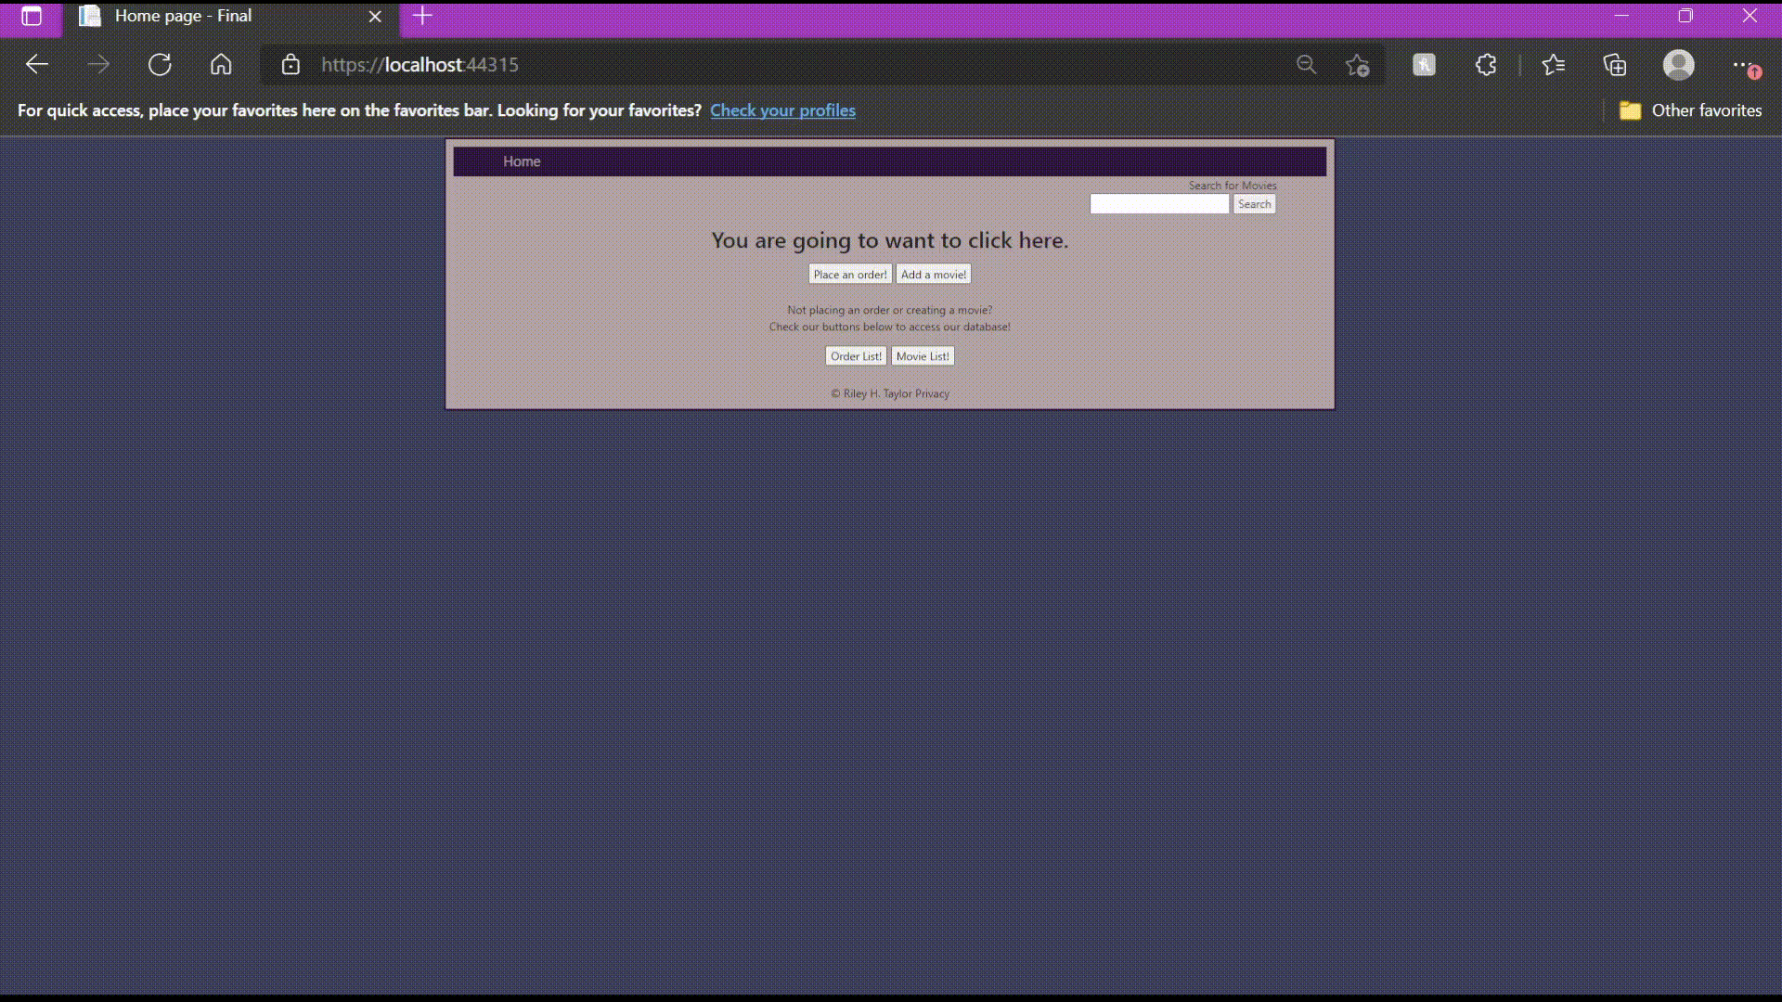Go to browser home page icon
This screenshot has width=1782, height=1002.
pyautogui.click(x=221, y=65)
